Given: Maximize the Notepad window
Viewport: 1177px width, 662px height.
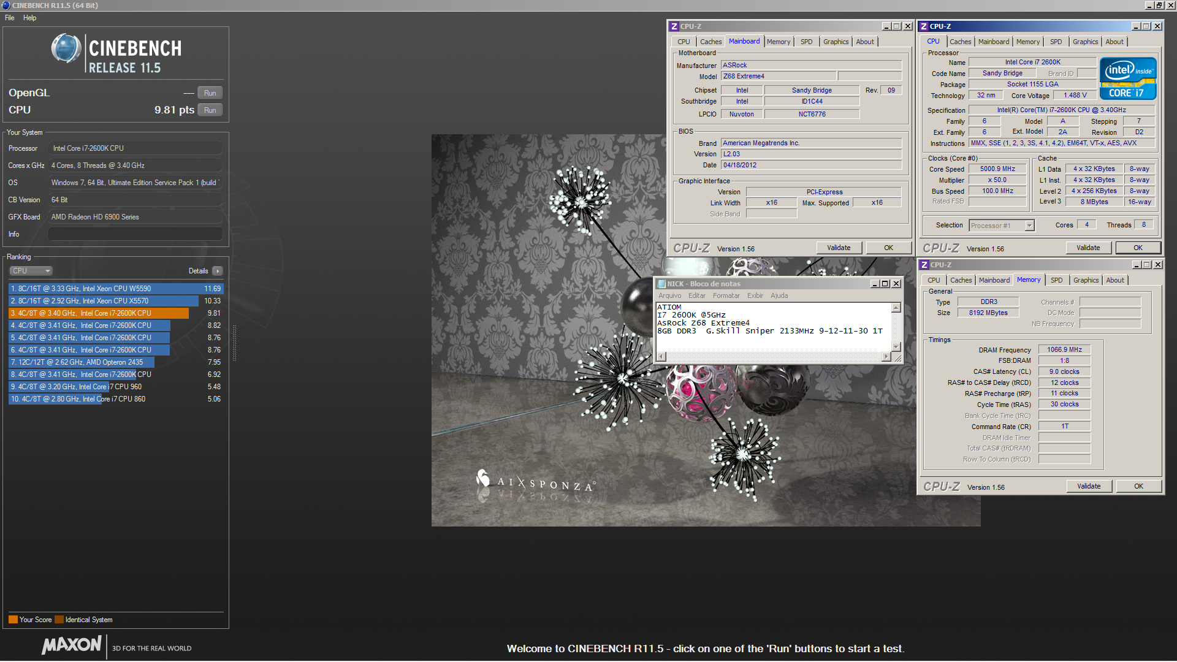Looking at the screenshot, I should tap(885, 284).
